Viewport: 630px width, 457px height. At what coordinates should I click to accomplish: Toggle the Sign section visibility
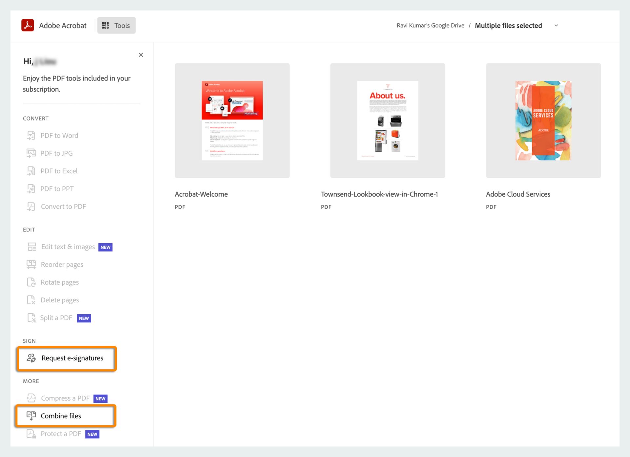[28, 340]
